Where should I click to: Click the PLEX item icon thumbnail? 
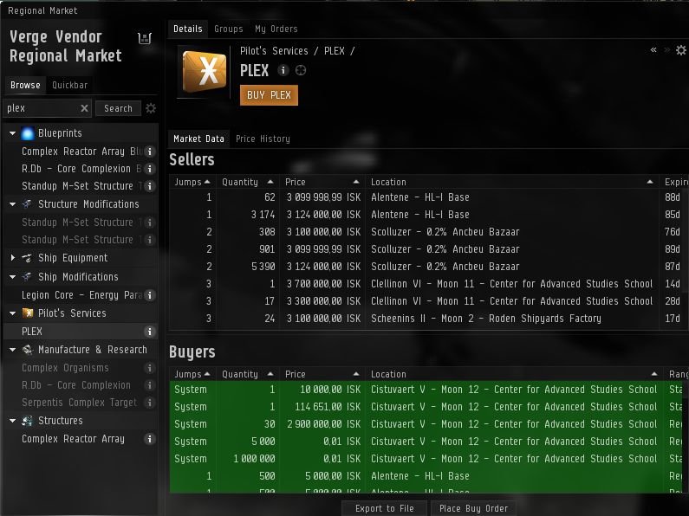(204, 72)
